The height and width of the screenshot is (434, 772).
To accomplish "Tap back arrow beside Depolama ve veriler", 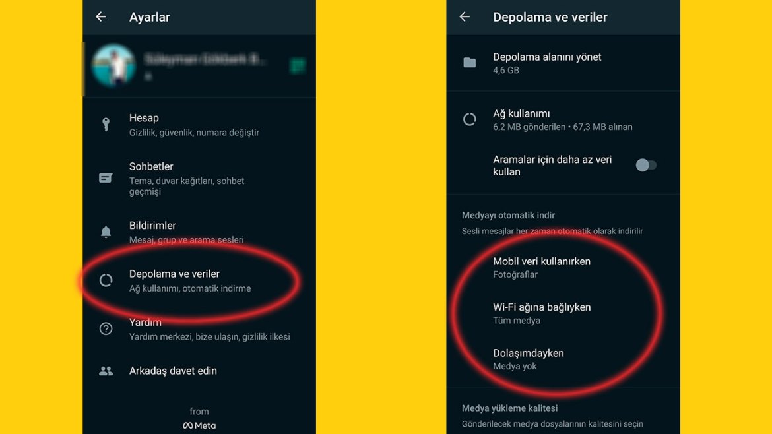I will point(465,16).
